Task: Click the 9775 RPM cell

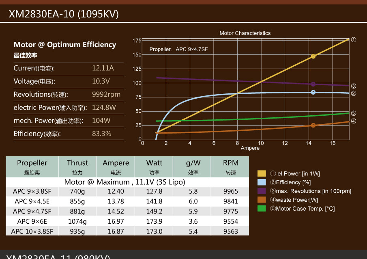Action: (230, 212)
